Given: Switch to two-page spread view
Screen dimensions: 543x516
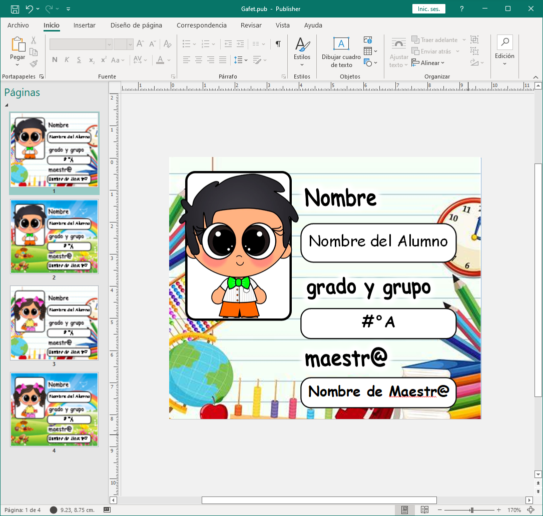Looking at the screenshot, I should point(424,510).
